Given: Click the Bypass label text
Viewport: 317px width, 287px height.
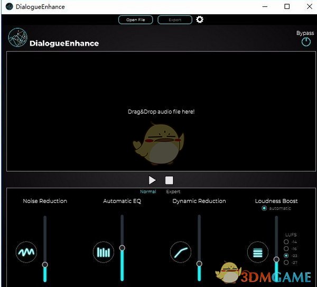Looking at the screenshot, I should point(305,33).
